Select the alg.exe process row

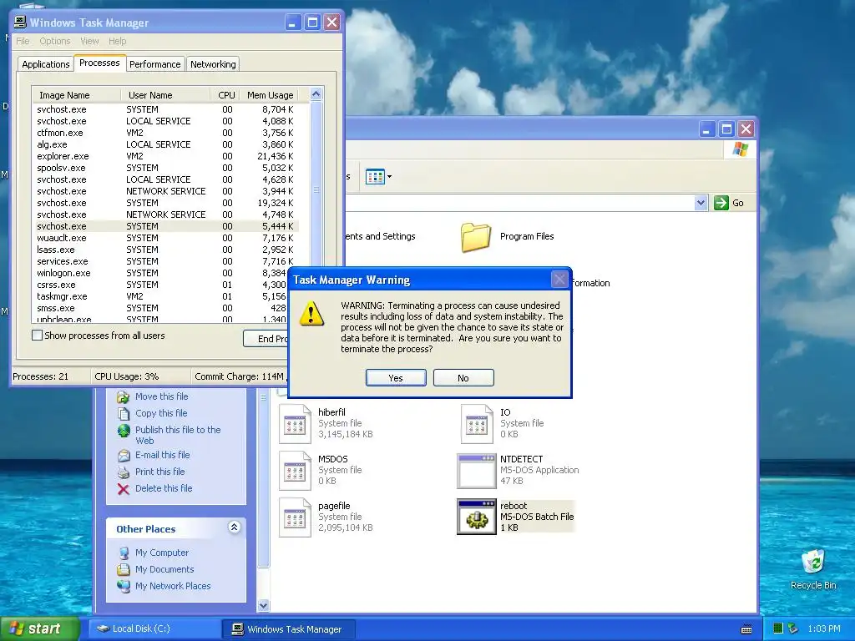point(165,144)
